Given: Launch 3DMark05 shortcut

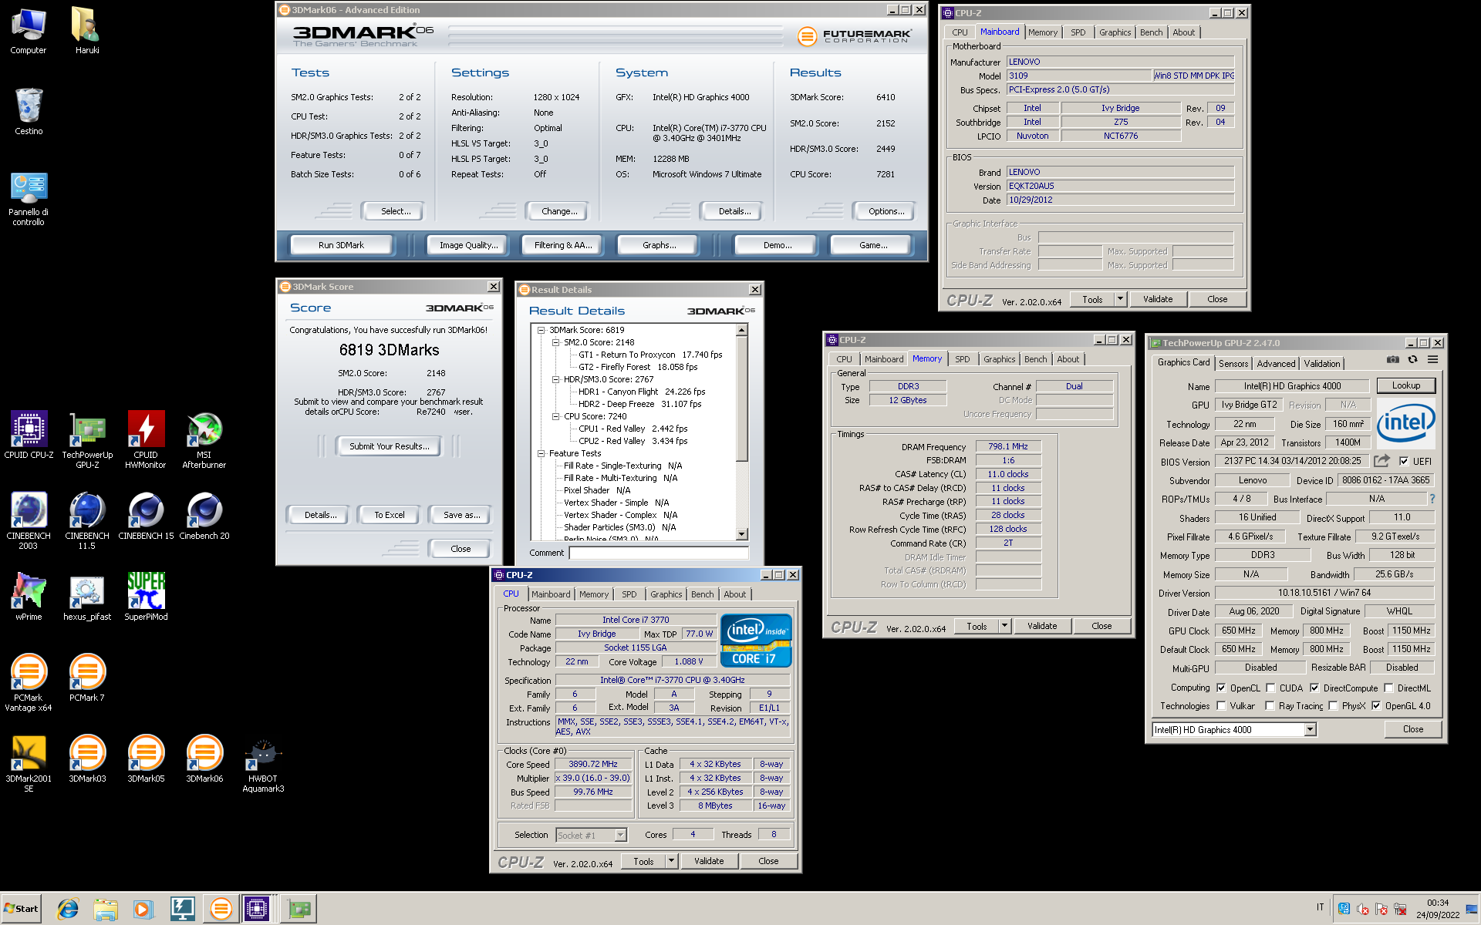Looking at the screenshot, I should 146,759.
